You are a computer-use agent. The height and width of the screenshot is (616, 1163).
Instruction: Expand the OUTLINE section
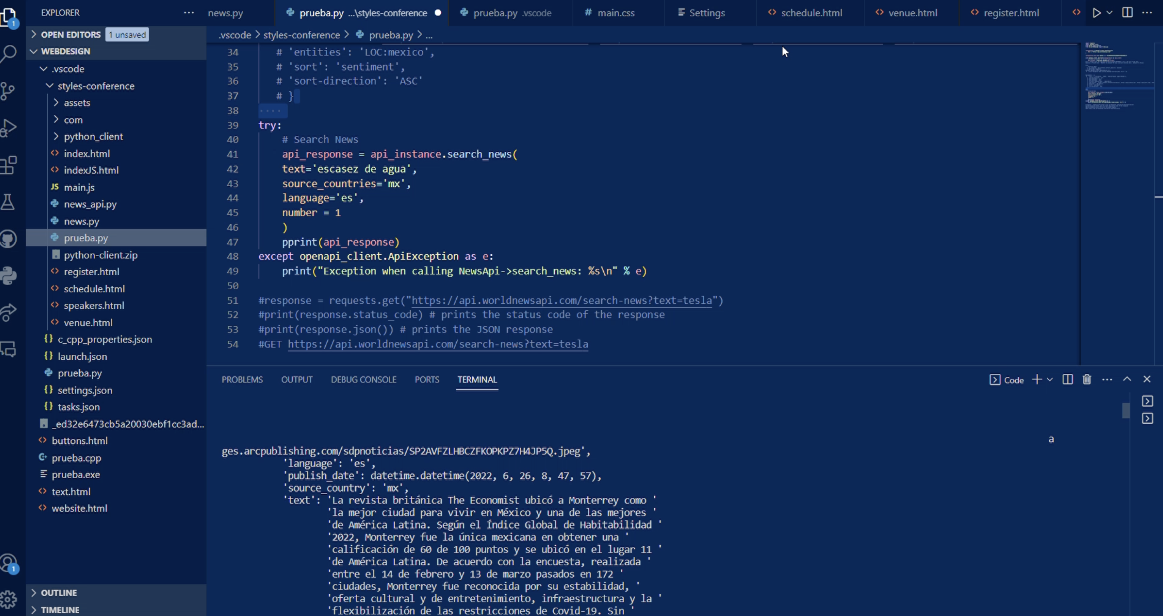pyautogui.click(x=59, y=593)
